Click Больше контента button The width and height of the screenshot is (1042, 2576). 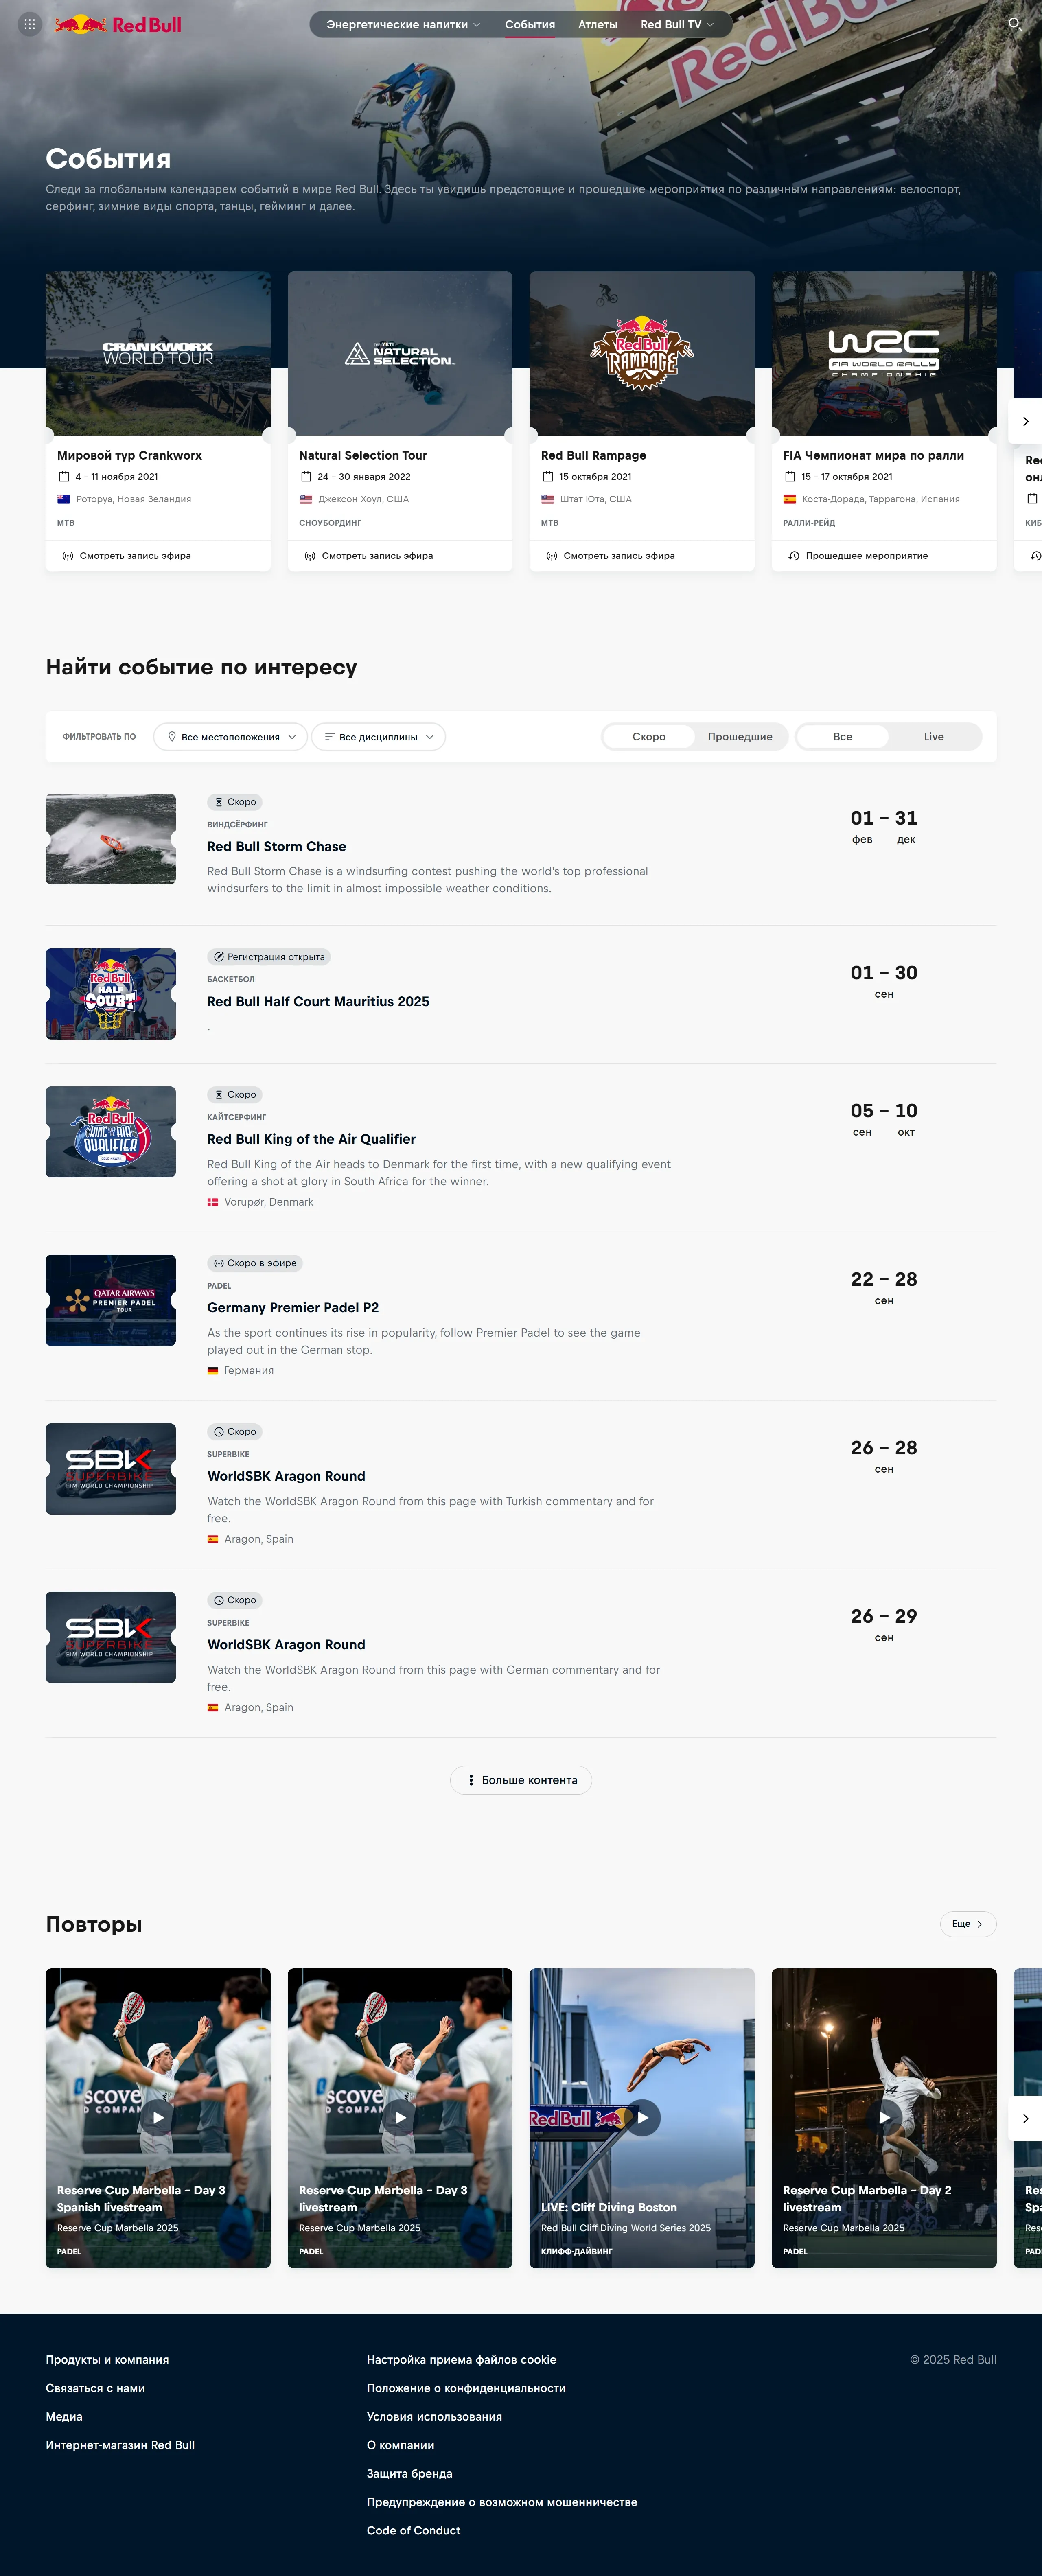[521, 1780]
